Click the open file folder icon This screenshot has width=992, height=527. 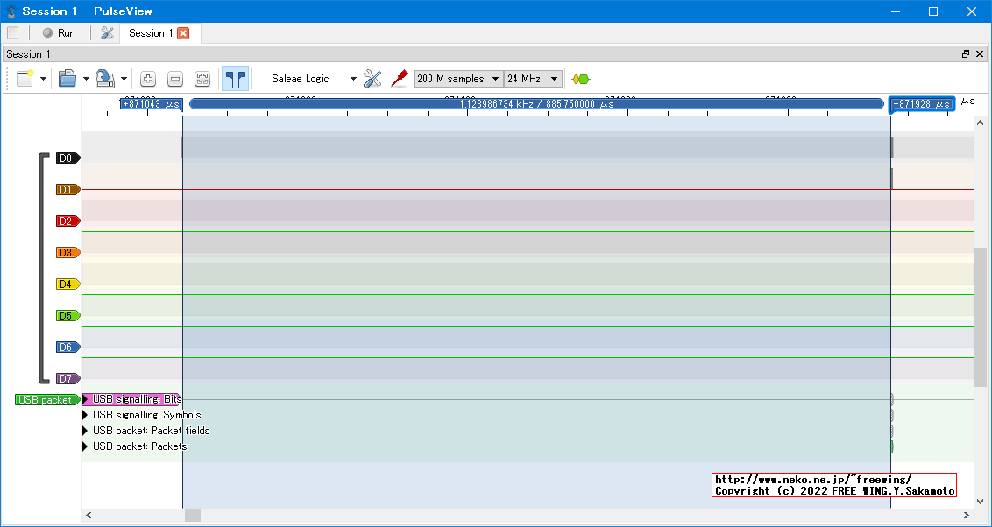67,79
